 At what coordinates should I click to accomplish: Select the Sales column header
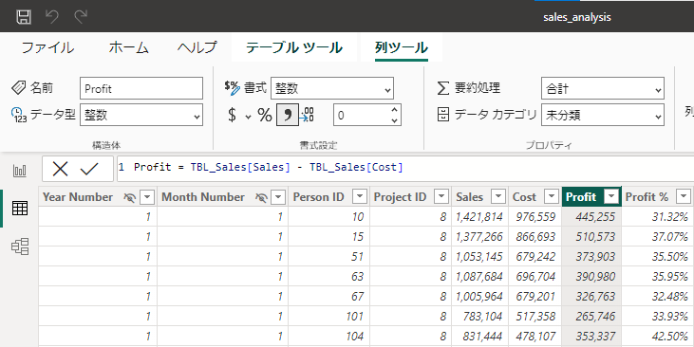469,197
